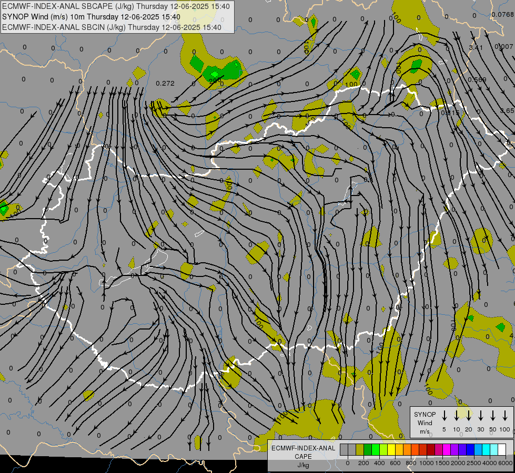Click the '3.41' value on the map

click(476, 48)
